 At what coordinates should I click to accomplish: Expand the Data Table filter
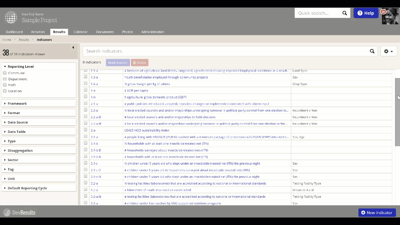coord(39,132)
